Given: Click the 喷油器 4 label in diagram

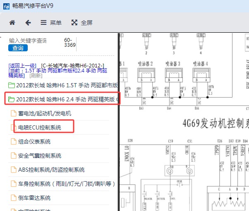Looking at the screenshot, I should click(x=201, y=64).
